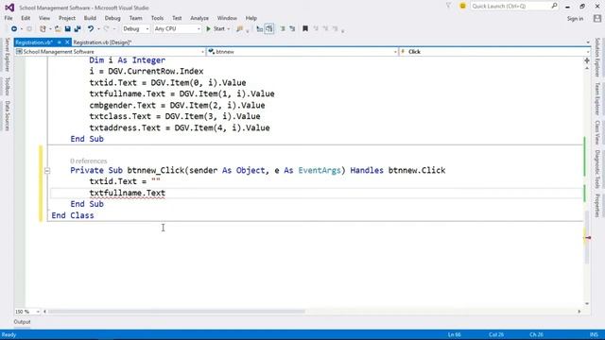Screen dimensions: 605x340
Task: Pin the Registration.vb tab
Action: [60, 42]
